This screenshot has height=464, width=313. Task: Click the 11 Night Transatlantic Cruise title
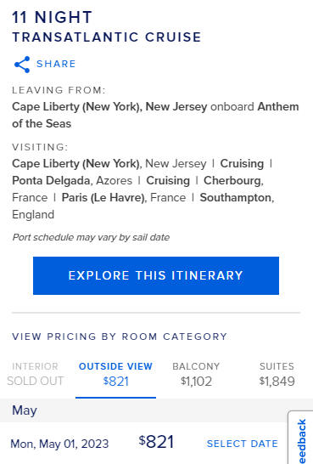pyautogui.click(x=107, y=27)
